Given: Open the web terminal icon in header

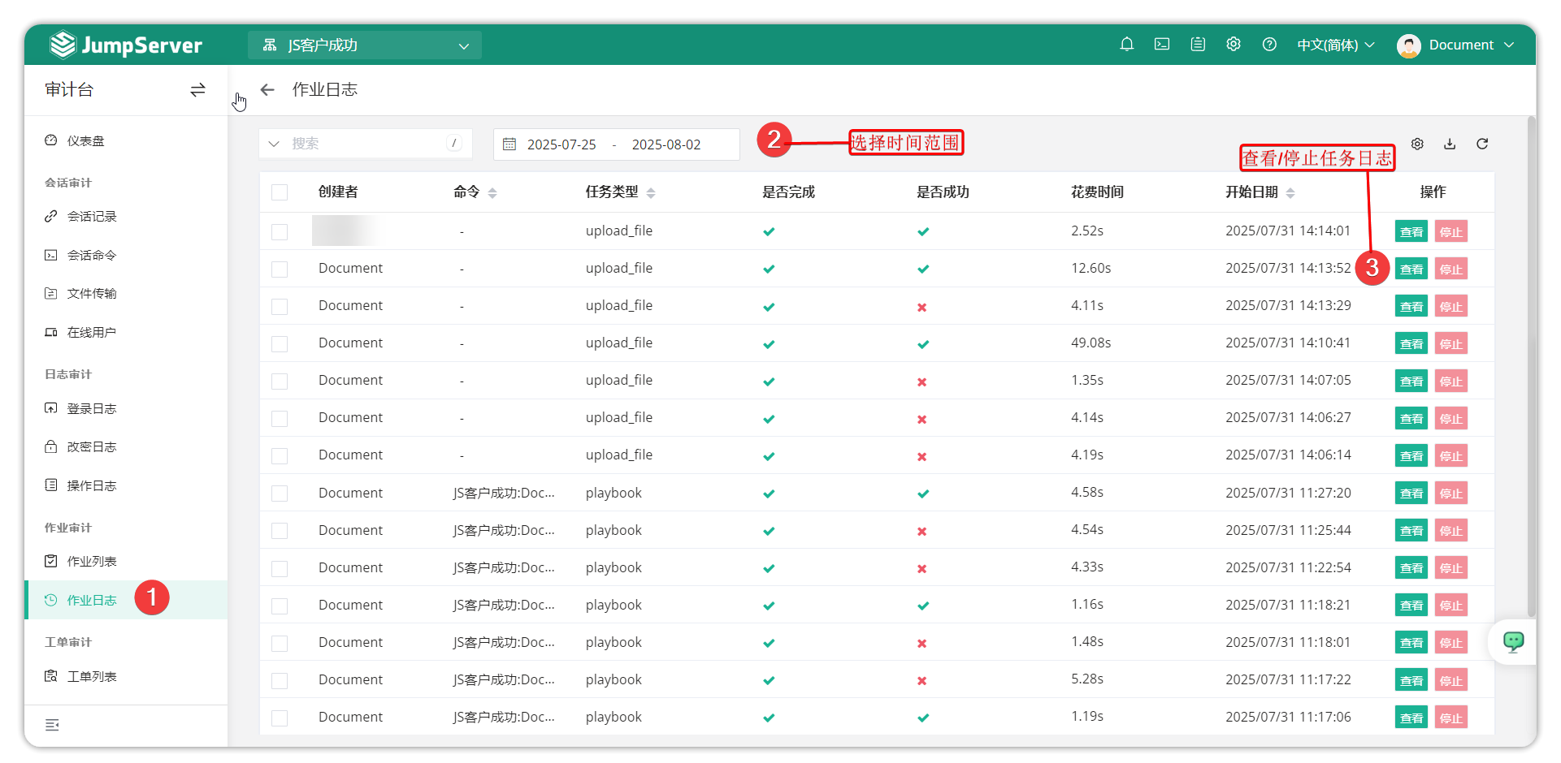Looking at the screenshot, I should click(1162, 45).
